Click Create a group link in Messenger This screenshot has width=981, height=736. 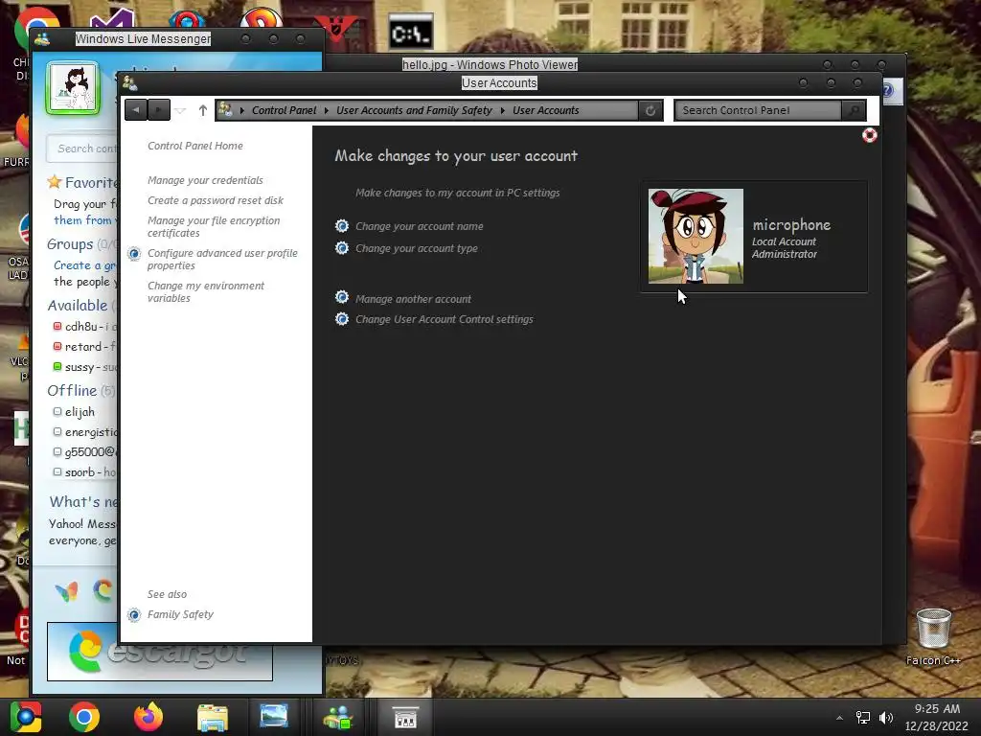pyautogui.click(x=84, y=265)
